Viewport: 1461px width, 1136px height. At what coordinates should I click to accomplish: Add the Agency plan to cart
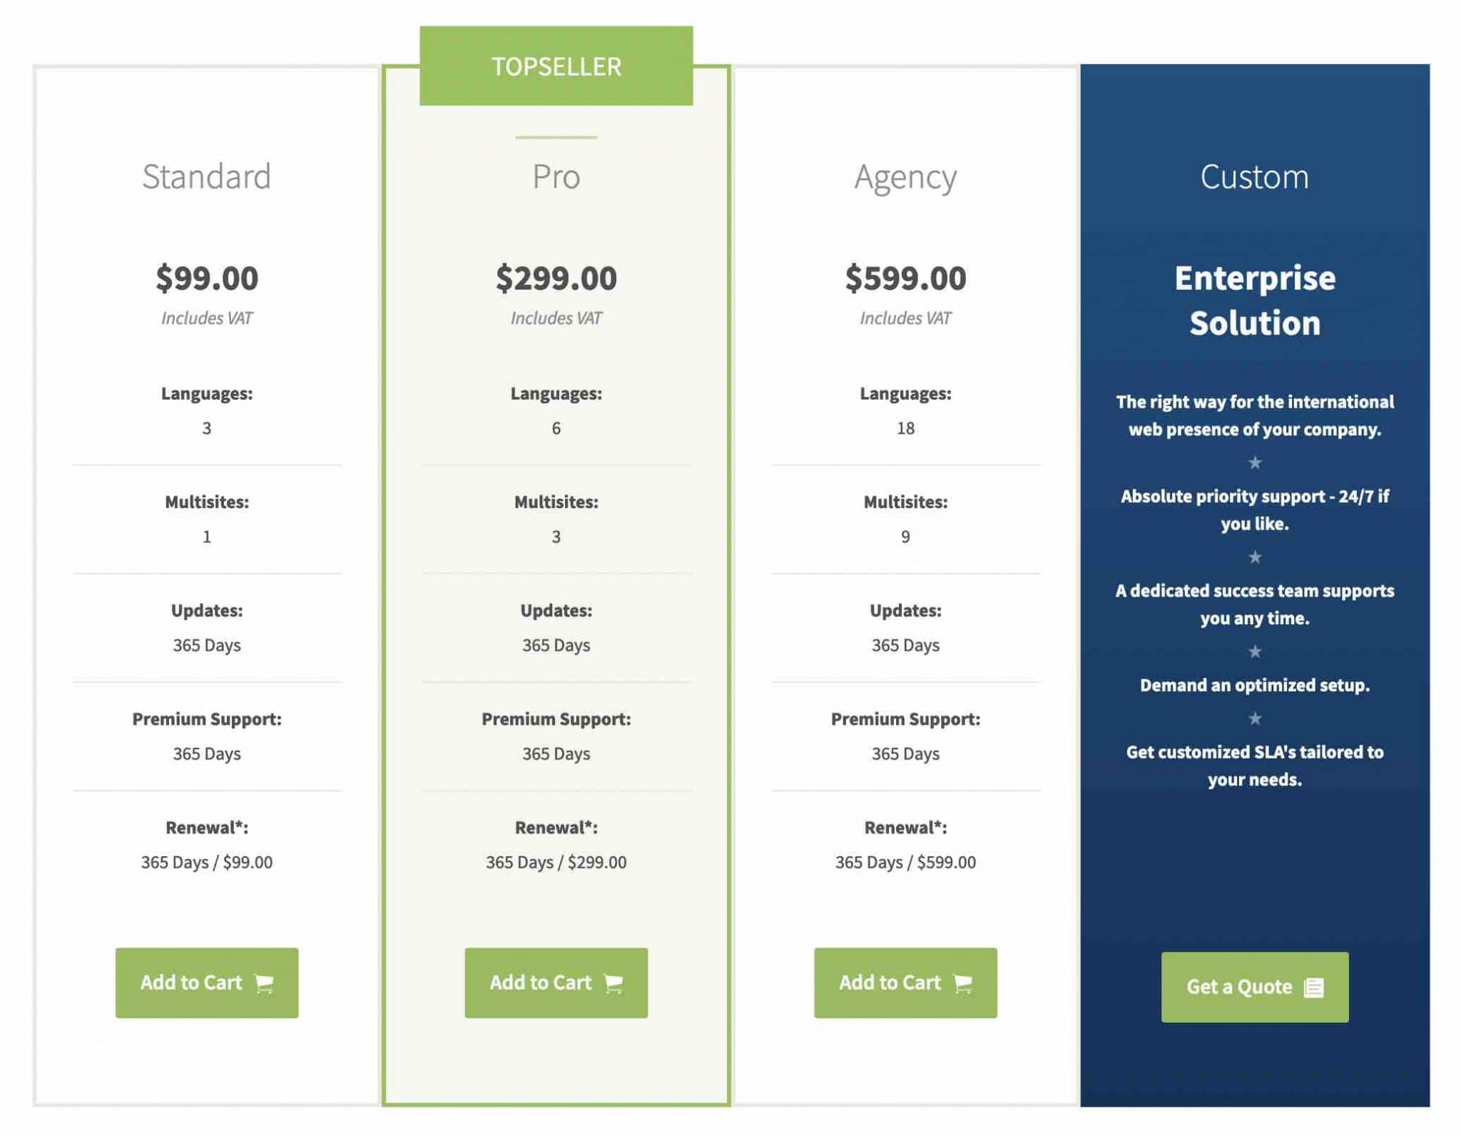[905, 983]
